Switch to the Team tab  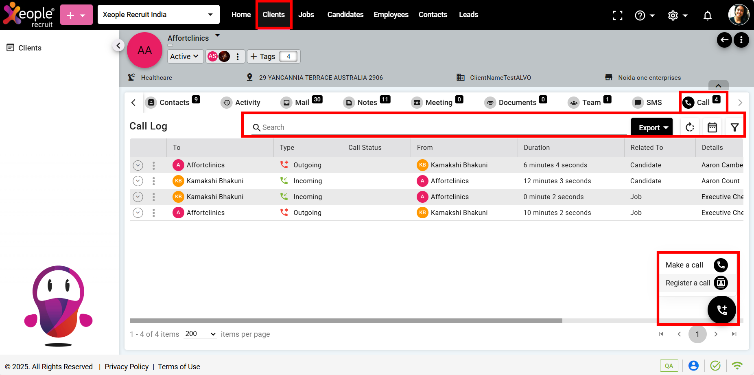click(x=590, y=102)
